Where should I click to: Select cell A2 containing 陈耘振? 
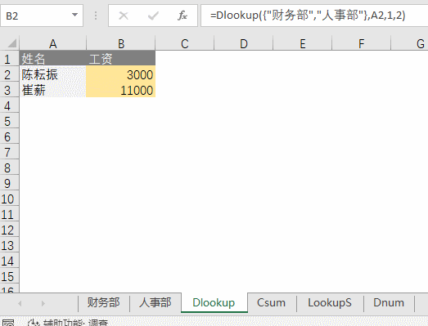pyautogui.click(x=52, y=74)
